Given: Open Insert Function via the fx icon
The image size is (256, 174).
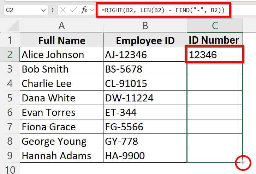Looking at the screenshot, I should pos(84,10).
